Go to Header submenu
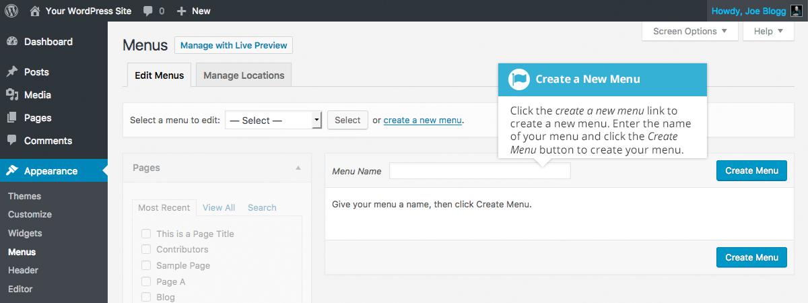This screenshot has width=808, height=303. (x=23, y=270)
